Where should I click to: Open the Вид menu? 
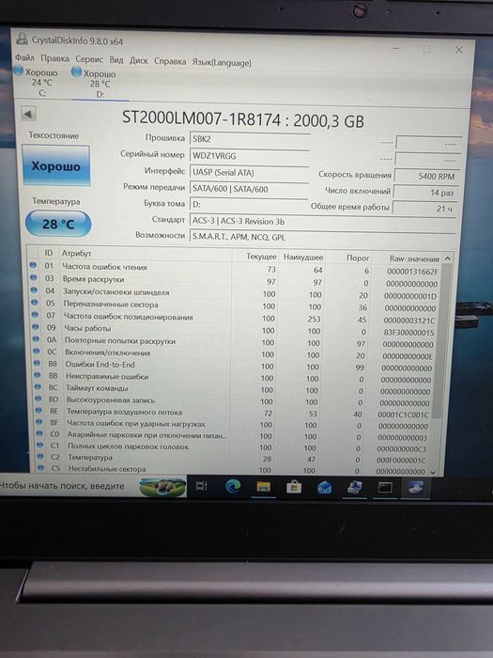coord(116,60)
